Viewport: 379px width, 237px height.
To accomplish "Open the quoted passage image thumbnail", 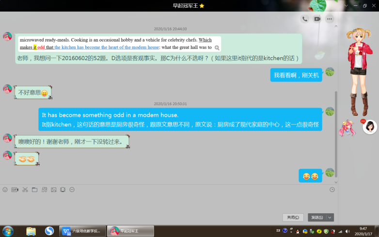I will click(x=119, y=44).
